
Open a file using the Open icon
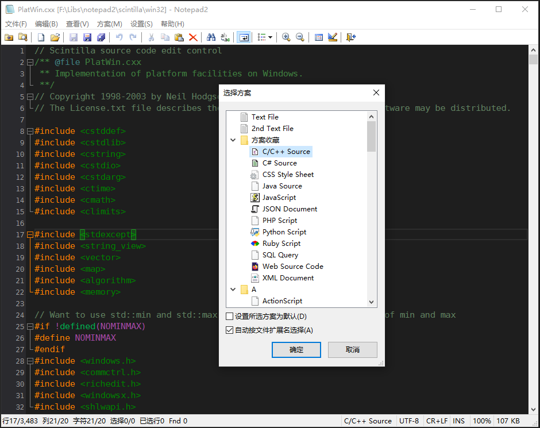55,37
